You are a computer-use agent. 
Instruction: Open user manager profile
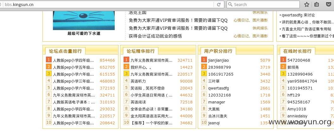(x=216, y=102)
